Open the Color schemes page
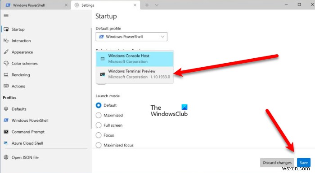This screenshot has width=315, height=173. click(x=46, y=63)
